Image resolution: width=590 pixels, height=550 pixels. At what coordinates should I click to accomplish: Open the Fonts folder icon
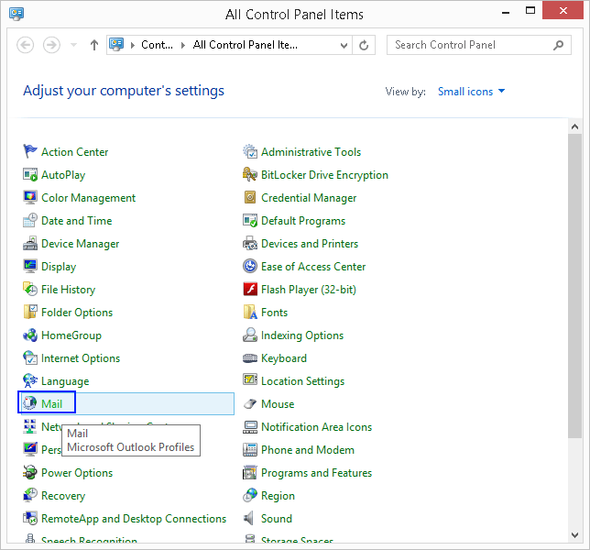coord(250,312)
